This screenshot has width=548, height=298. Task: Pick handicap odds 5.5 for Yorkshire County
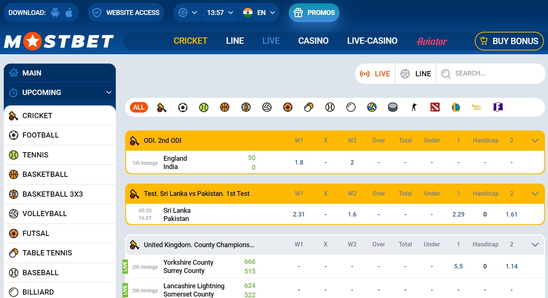[458, 266]
